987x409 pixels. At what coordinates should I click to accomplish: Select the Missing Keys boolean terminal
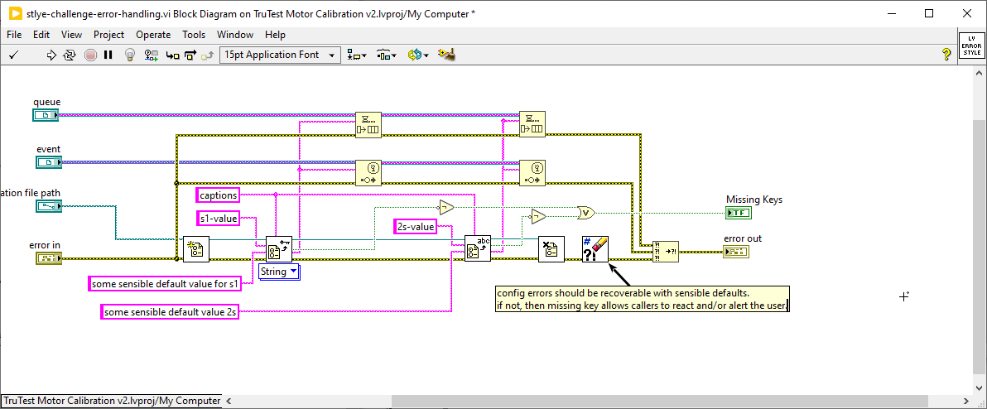point(739,213)
